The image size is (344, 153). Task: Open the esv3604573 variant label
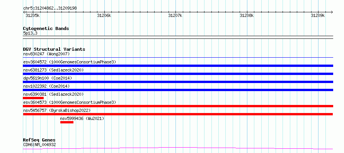(x=70, y=102)
